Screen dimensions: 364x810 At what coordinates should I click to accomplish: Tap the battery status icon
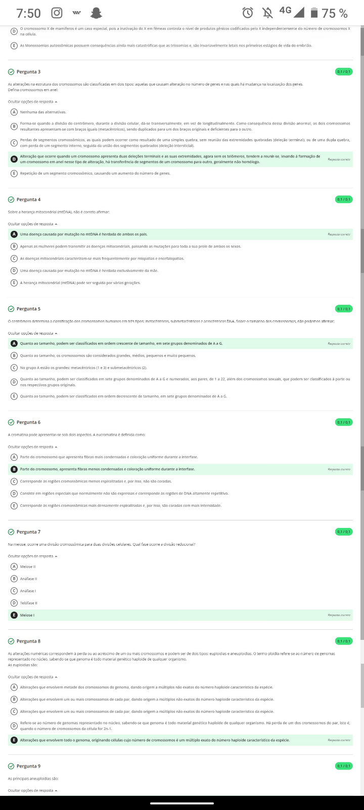coord(314,13)
